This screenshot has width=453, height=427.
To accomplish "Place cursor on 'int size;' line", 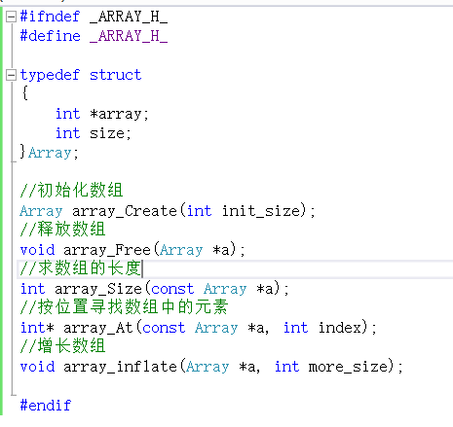I will (94, 133).
